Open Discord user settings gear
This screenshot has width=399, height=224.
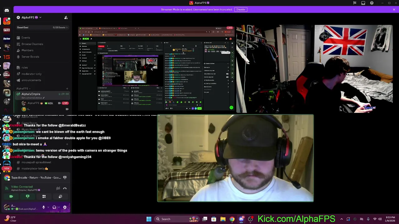(x=65, y=207)
